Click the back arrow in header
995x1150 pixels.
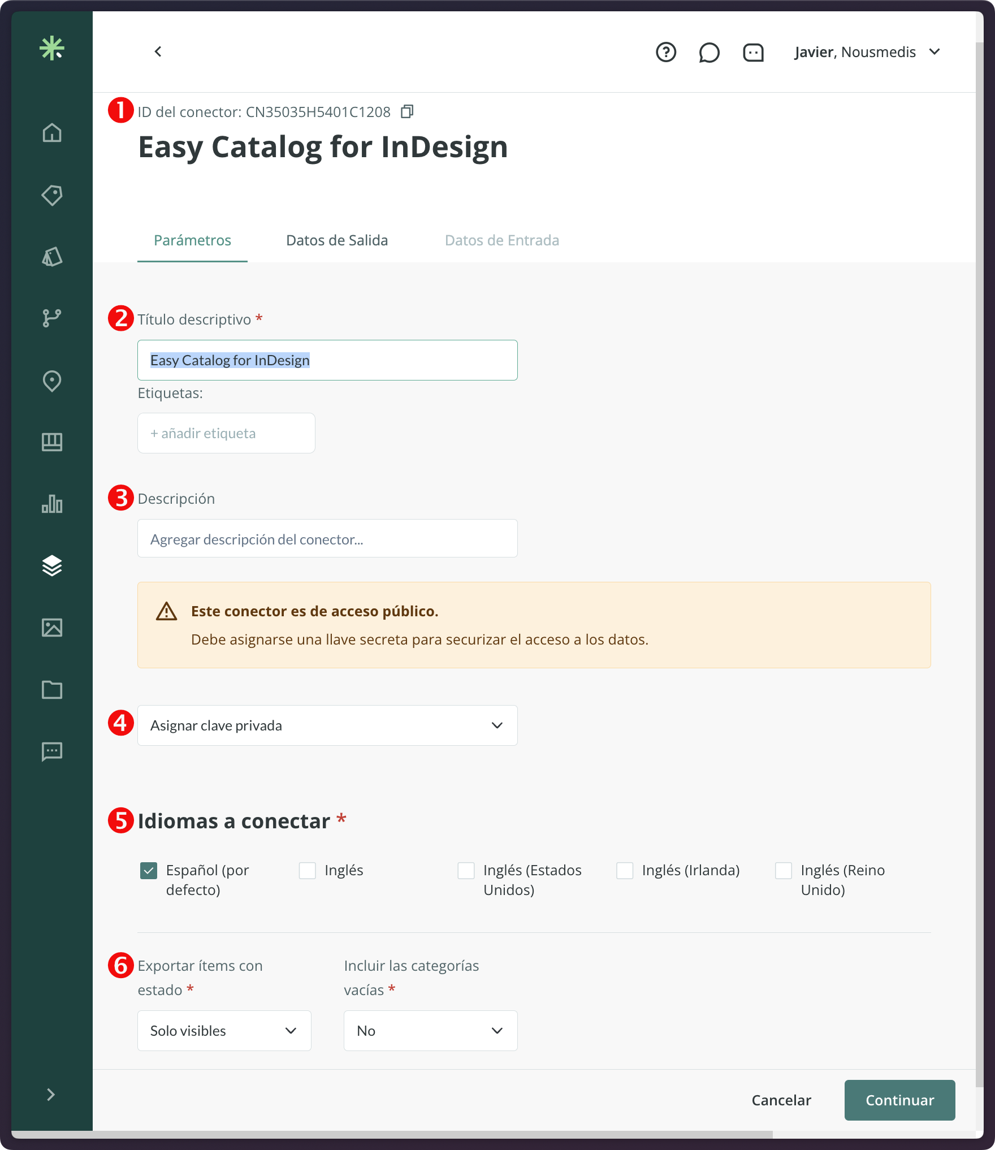(x=158, y=52)
